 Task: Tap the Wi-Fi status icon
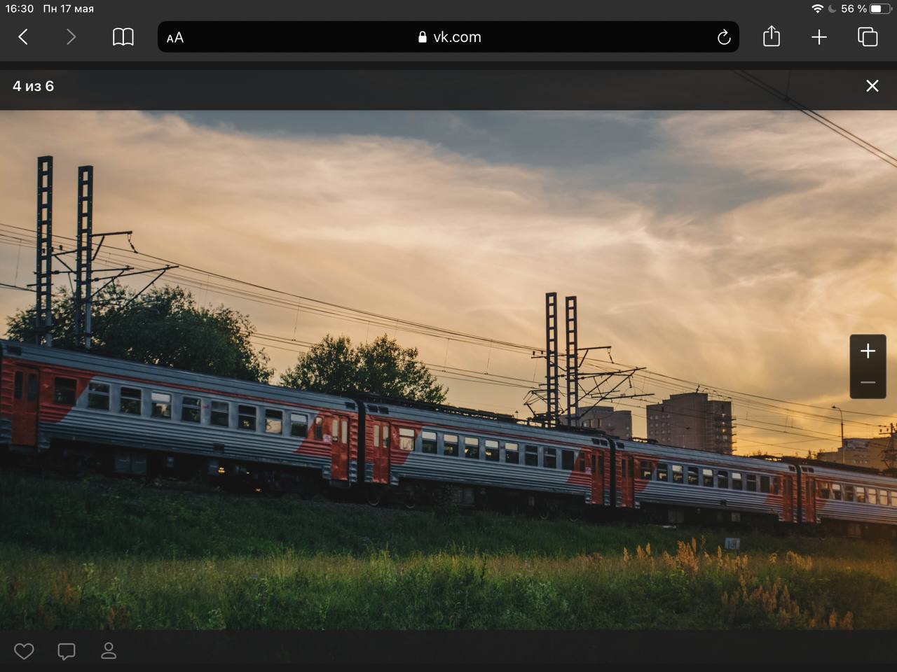(817, 9)
